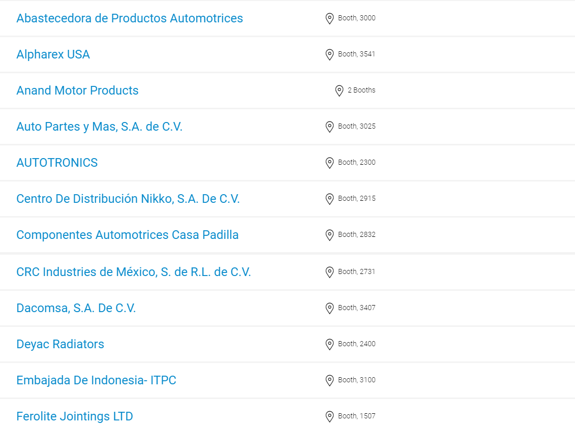The image size is (575, 426).
Task: Click the pin icon next to 2 Booths
Action: coord(339,90)
